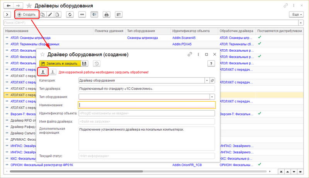Favorite the dialog via star icon
This screenshot has width=309, height=178.
coord(42,55)
